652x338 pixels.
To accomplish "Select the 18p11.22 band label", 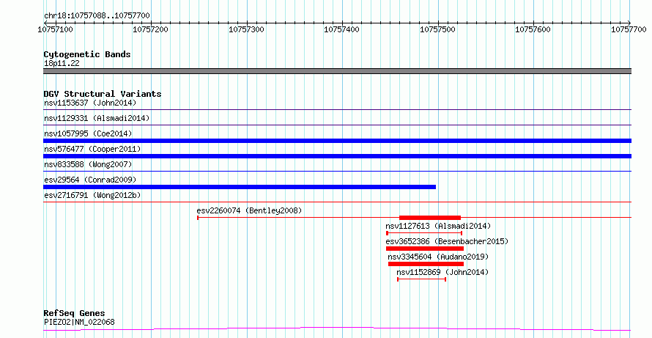I will pyautogui.click(x=62, y=64).
